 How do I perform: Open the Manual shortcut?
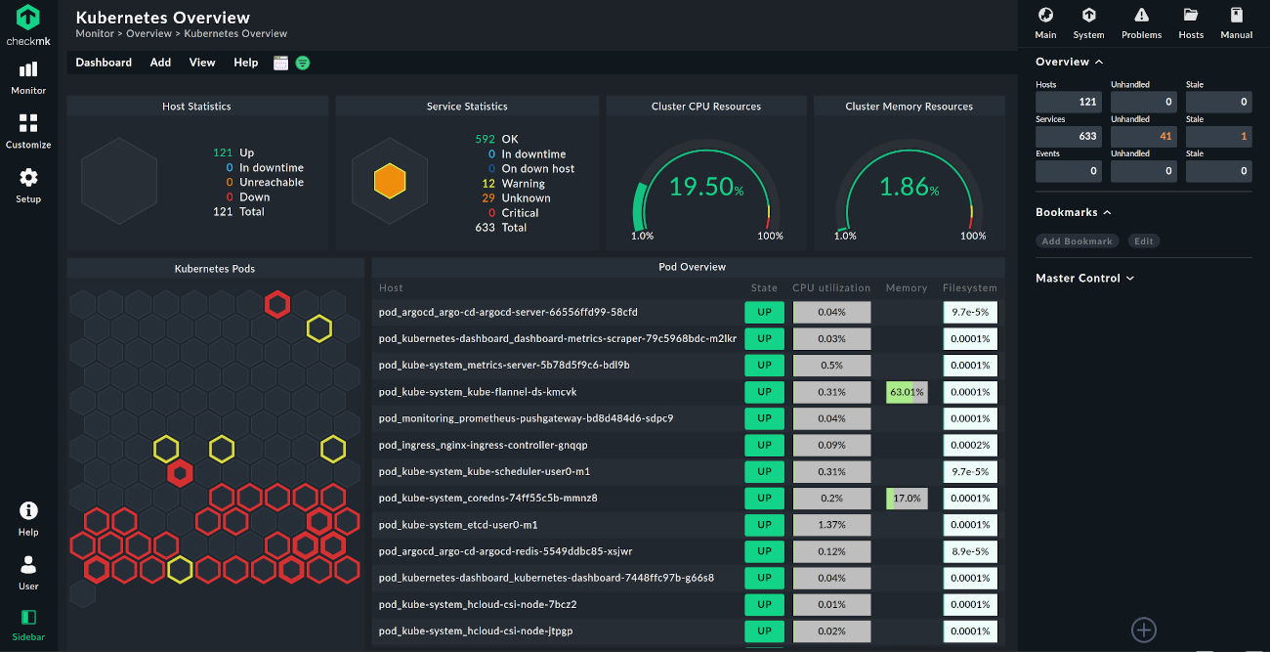1237,23
